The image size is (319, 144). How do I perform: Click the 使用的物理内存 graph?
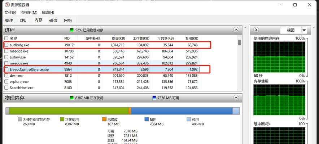[279, 57]
